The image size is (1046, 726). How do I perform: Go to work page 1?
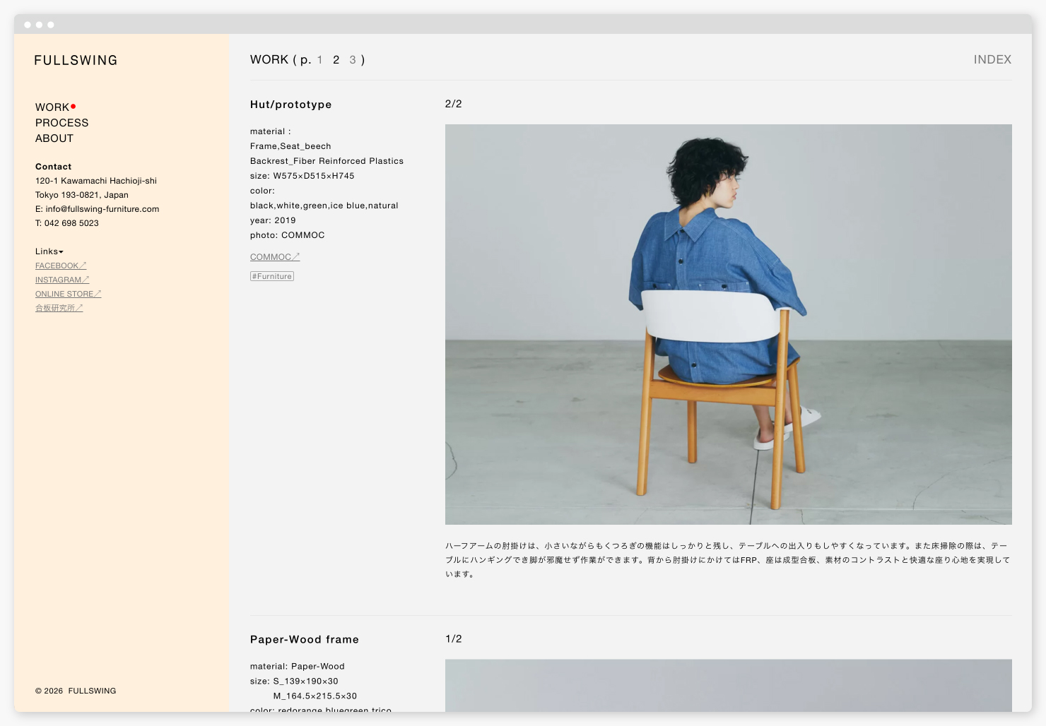[319, 60]
